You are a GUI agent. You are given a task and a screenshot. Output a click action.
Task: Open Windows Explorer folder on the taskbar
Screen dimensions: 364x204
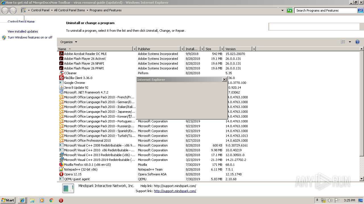click(32, 200)
